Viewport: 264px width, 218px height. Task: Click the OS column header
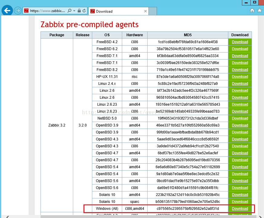click(107, 35)
